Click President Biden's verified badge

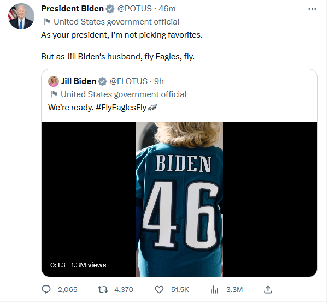click(110, 9)
